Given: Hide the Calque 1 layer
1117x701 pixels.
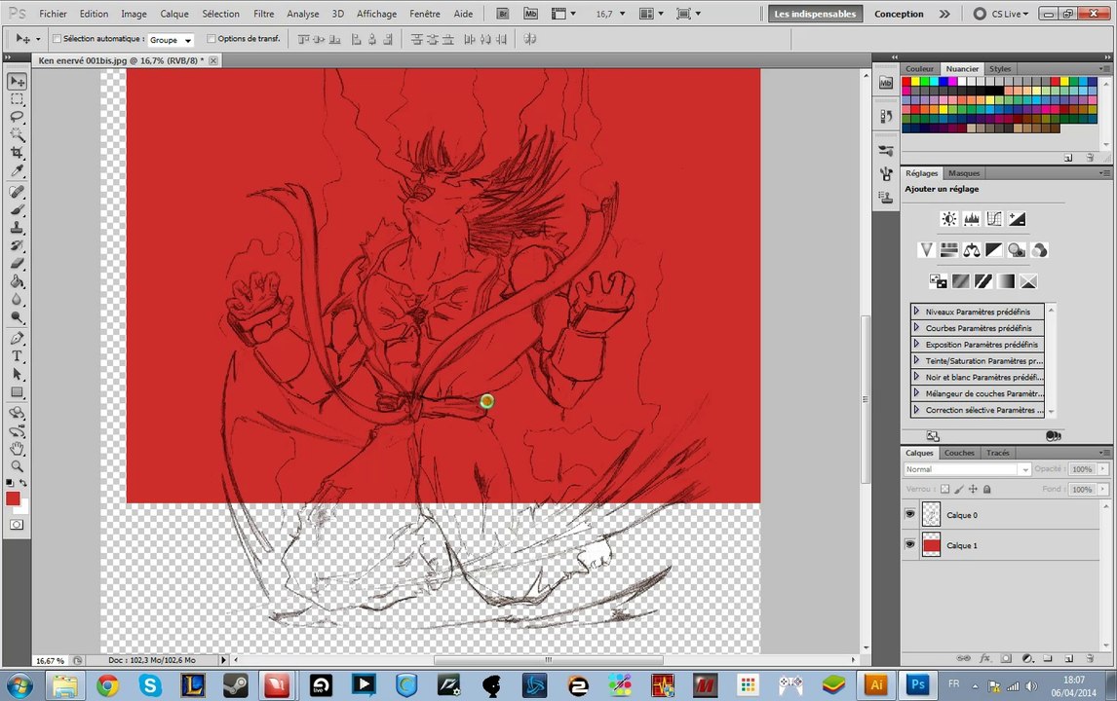Looking at the screenshot, I should (x=909, y=544).
